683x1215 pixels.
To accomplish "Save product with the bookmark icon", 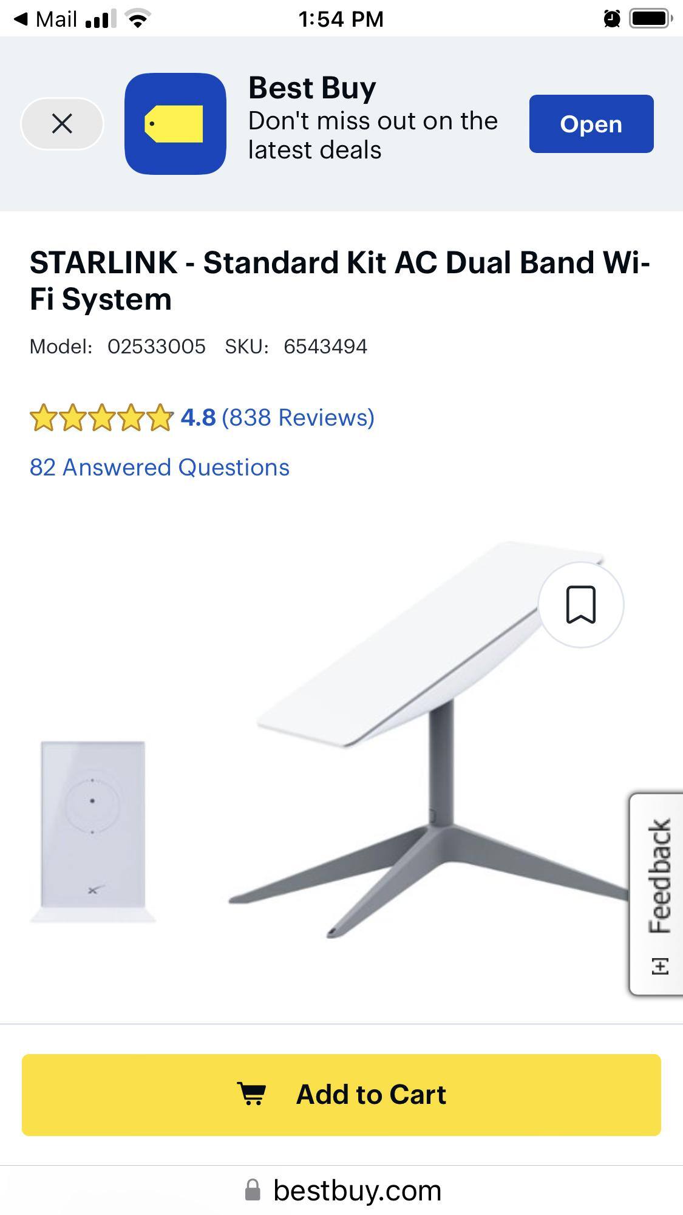I will click(x=581, y=605).
